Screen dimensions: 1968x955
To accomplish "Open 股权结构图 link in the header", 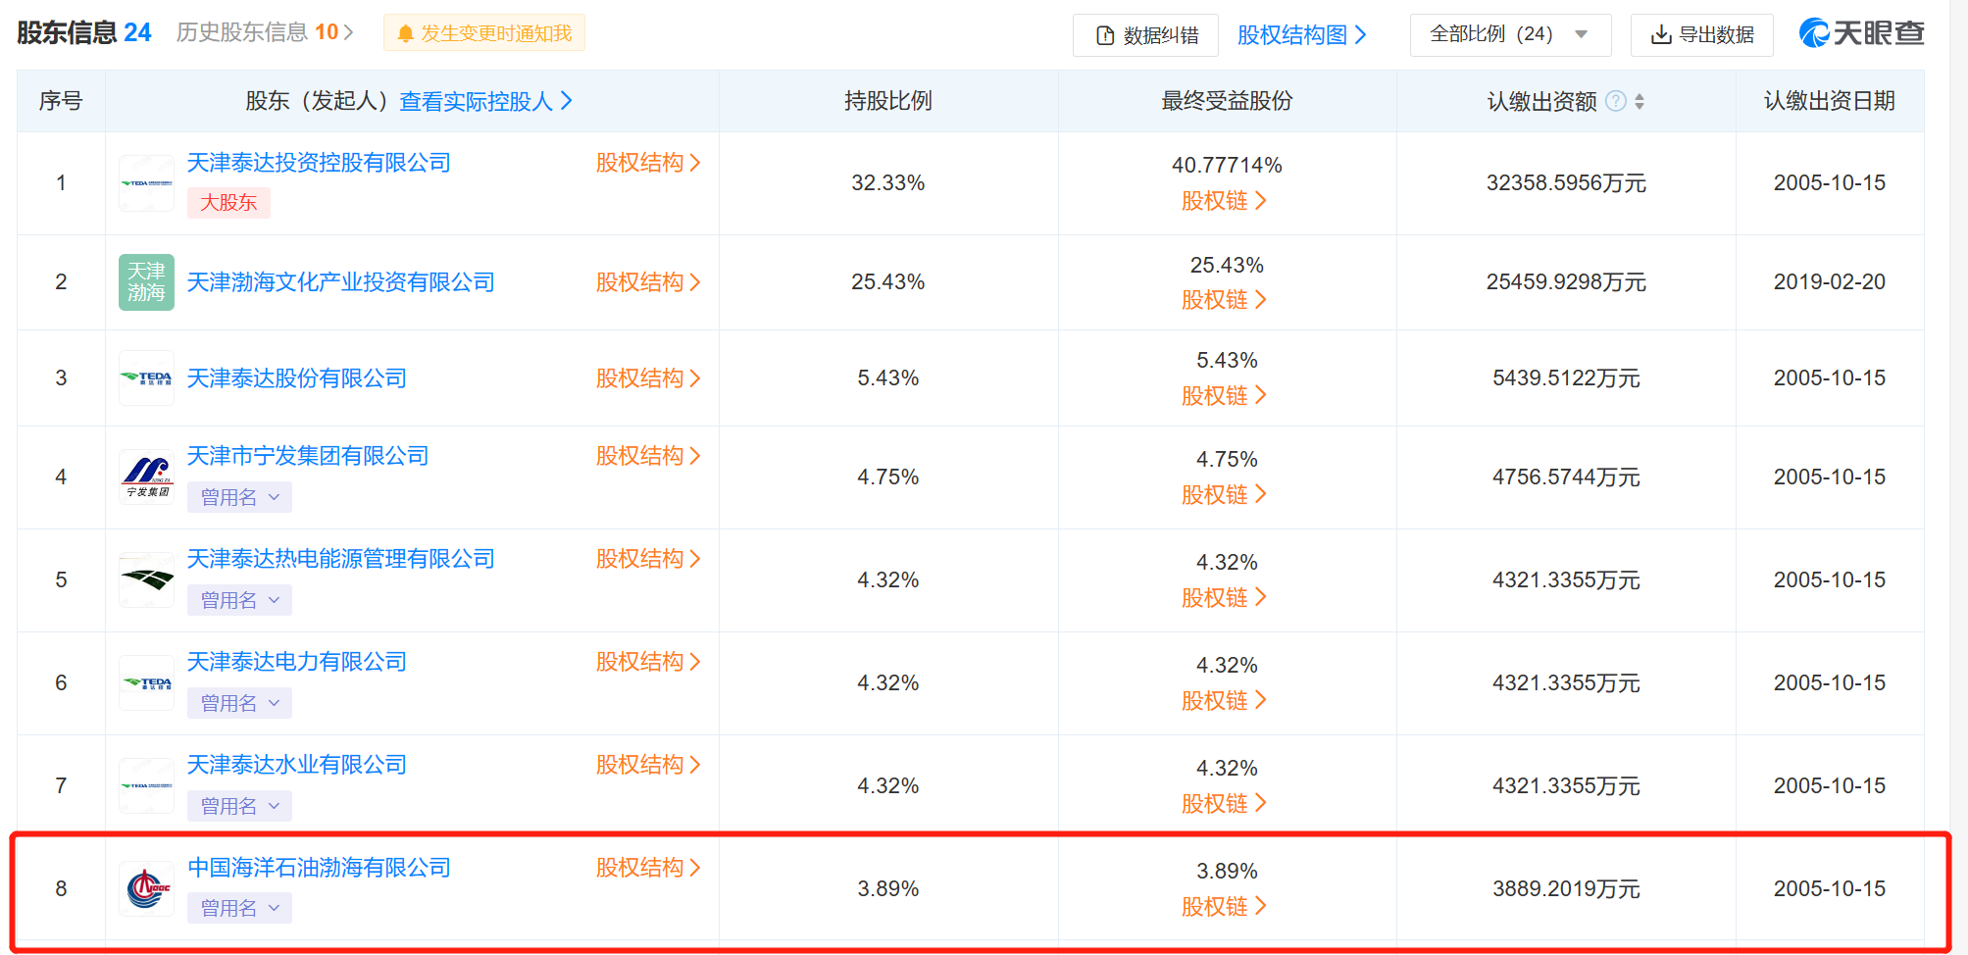I will click(1301, 35).
